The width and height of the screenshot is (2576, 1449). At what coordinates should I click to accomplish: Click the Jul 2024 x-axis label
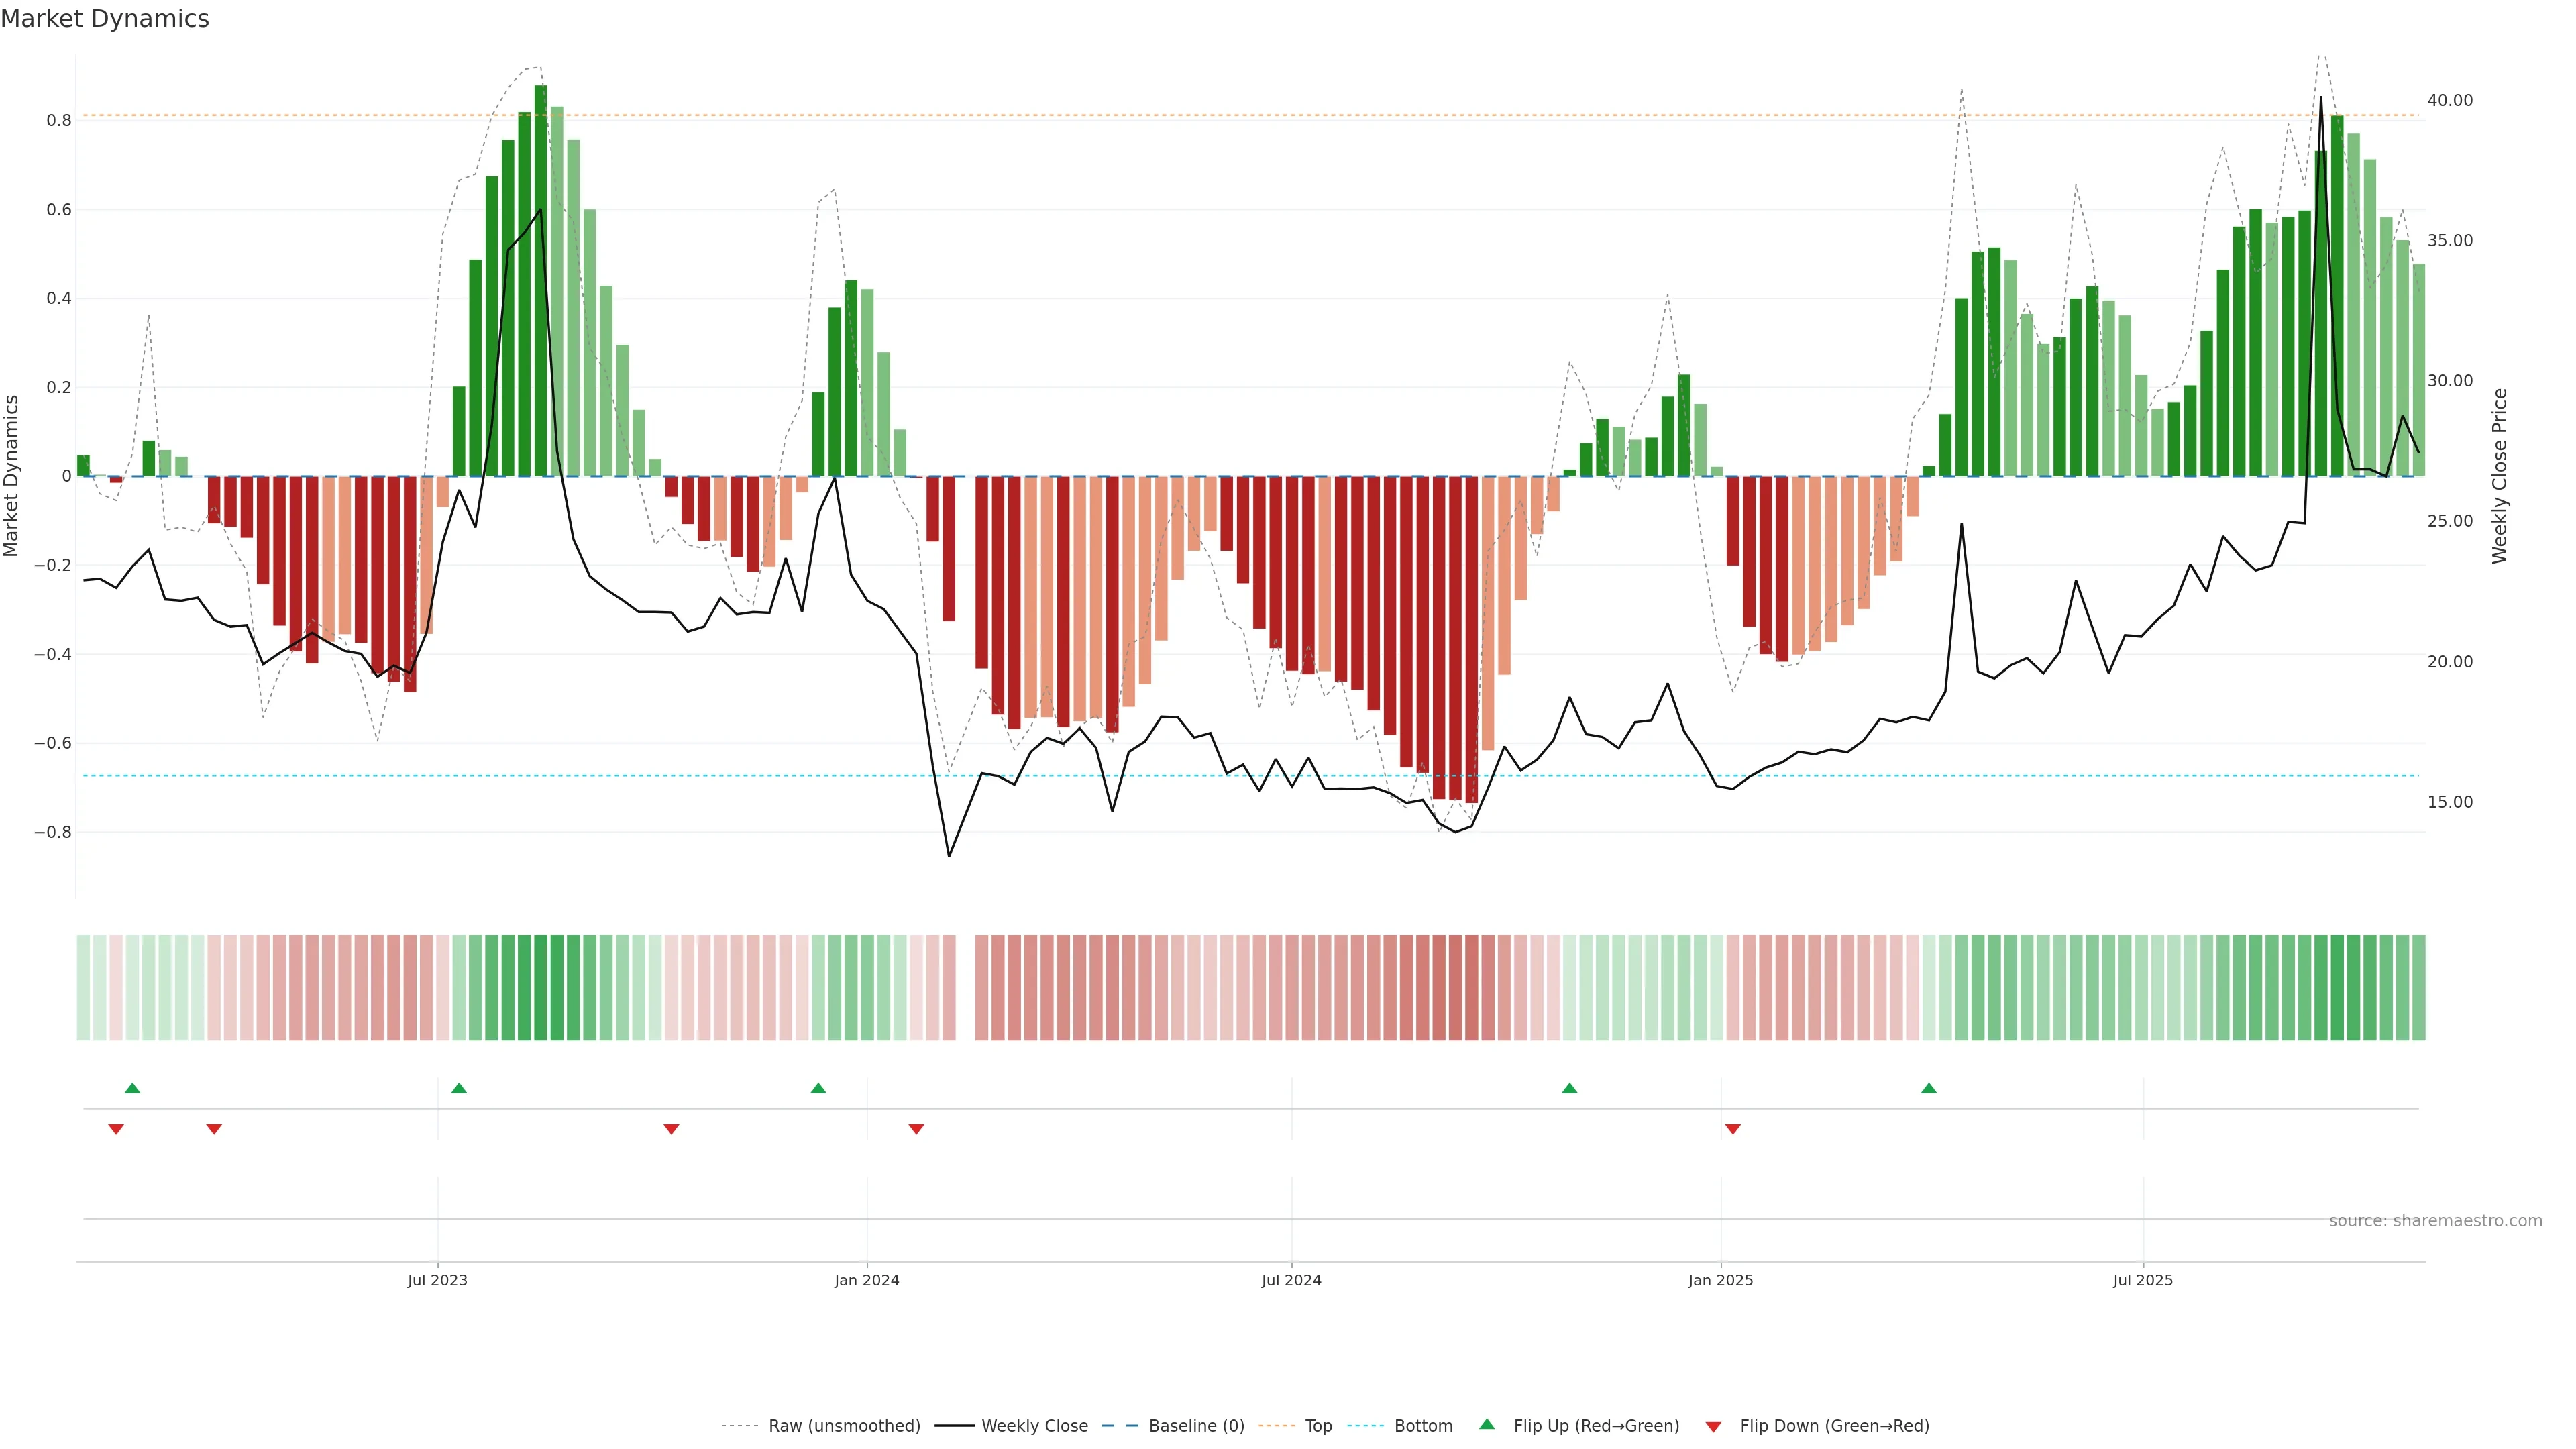coord(1291,1280)
